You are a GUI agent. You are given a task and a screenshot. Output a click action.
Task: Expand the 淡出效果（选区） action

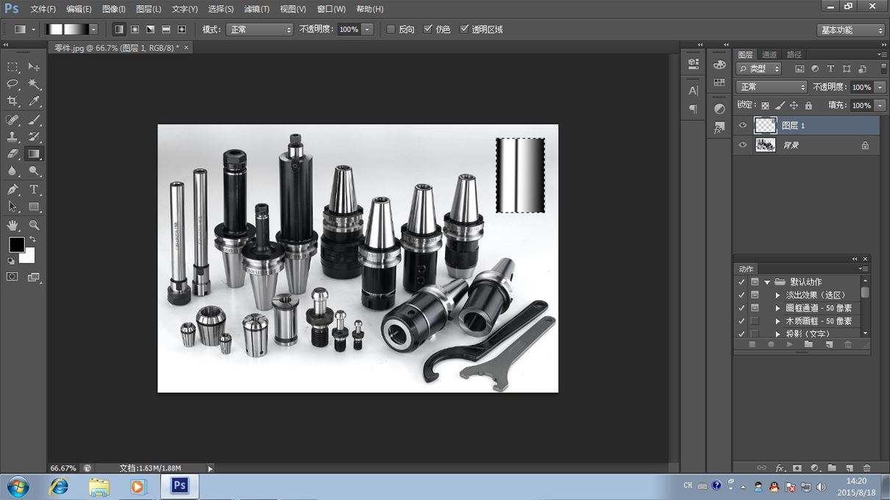tap(778, 295)
